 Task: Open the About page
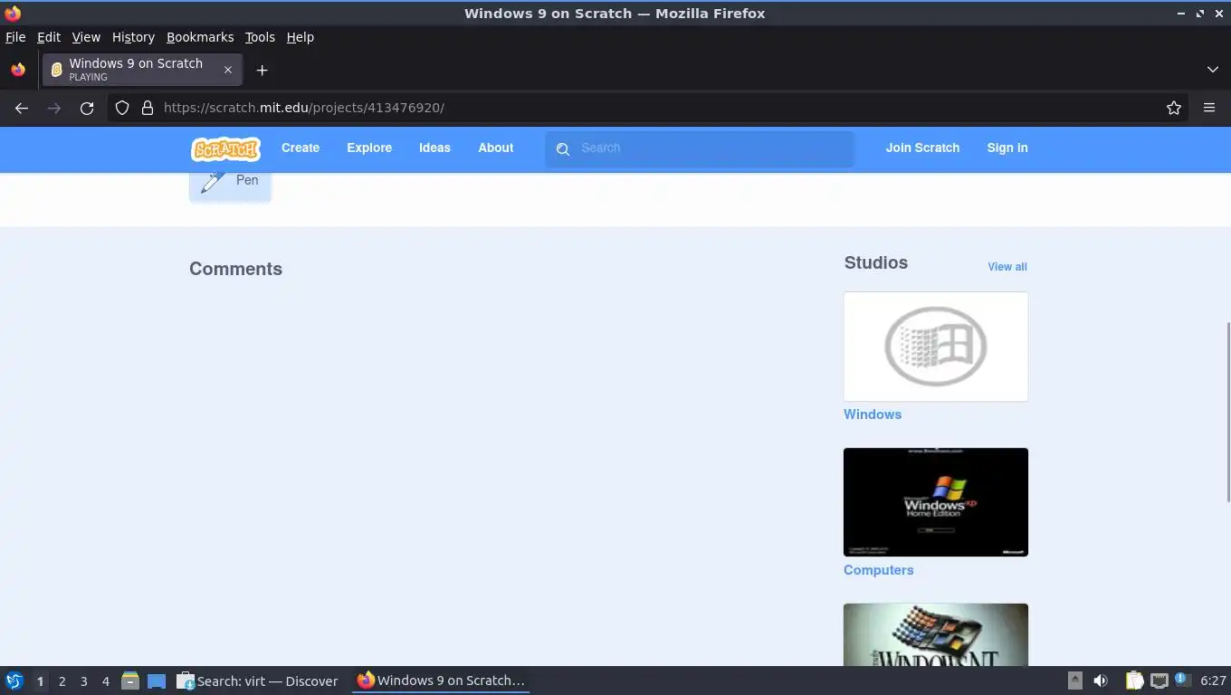point(496,148)
